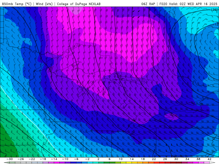Click the 22 colorbar label
Viewport: 219px width, 164px height.
click(x=154, y=159)
